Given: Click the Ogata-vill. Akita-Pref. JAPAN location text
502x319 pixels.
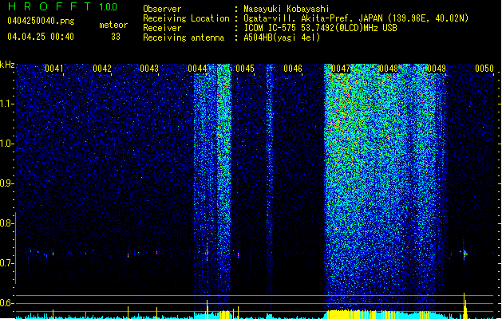Looking at the screenshot, I should point(356,18).
